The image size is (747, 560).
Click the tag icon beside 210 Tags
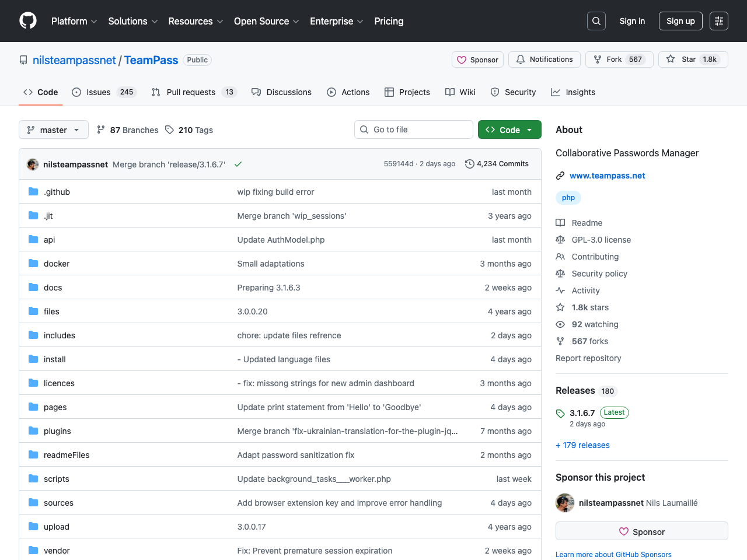[x=169, y=129]
